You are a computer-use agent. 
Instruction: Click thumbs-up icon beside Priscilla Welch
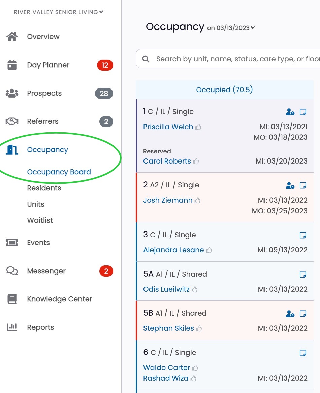(x=198, y=127)
